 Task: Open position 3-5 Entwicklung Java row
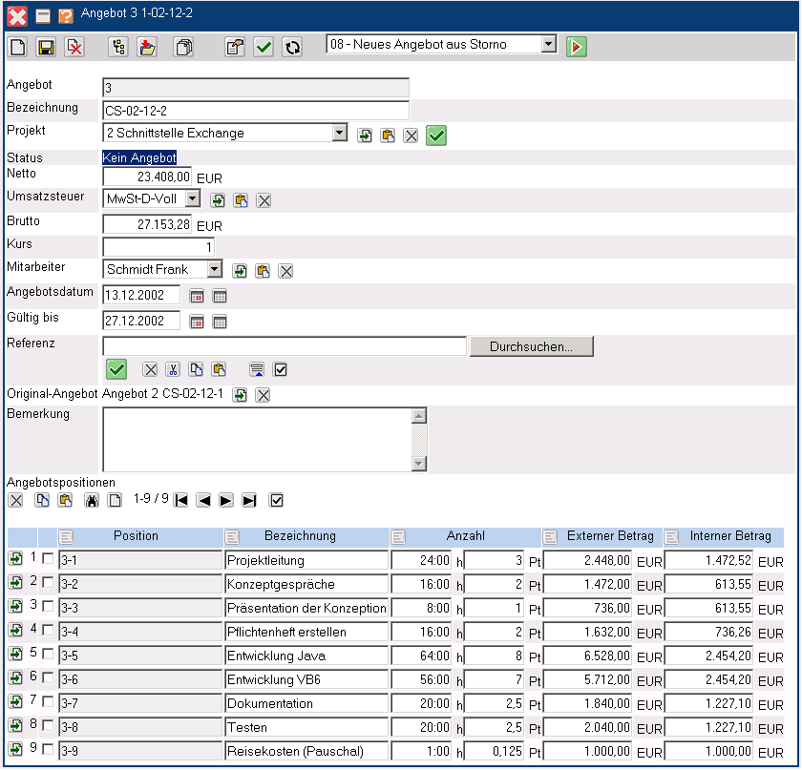pyautogui.click(x=16, y=655)
